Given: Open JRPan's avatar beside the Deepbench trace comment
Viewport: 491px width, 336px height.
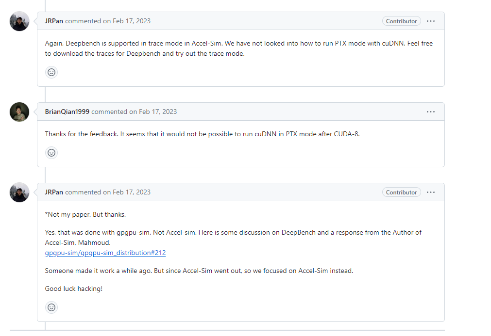Looking at the screenshot, I should pyautogui.click(x=19, y=21).
